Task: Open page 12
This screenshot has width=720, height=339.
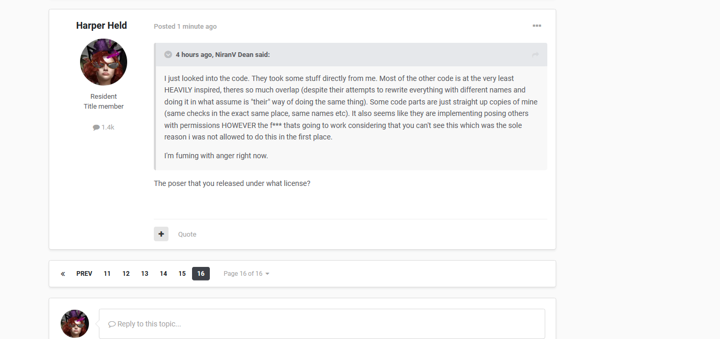Action: [x=126, y=274]
